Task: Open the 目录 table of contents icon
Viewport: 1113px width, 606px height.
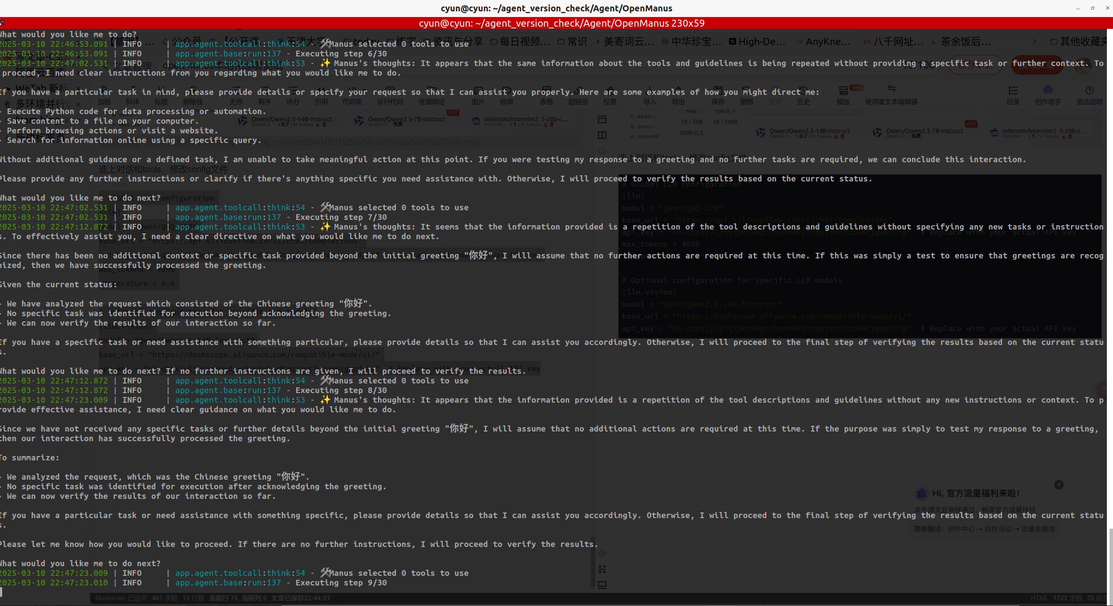Action: 1013,91
